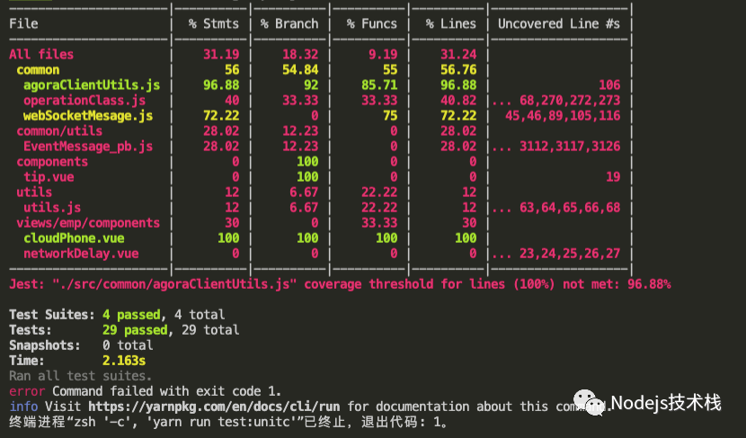Viewport: 746px width, 438px height.
Task: Click the common/utils folder row
Action: [x=59, y=130]
